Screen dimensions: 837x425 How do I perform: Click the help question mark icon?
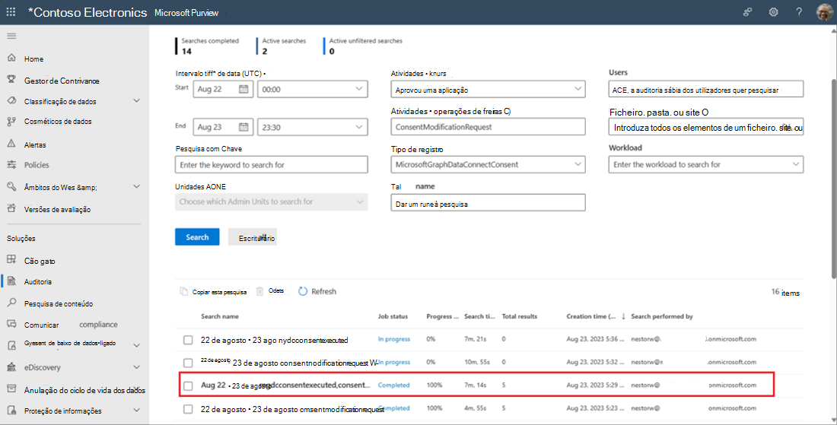click(798, 11)
